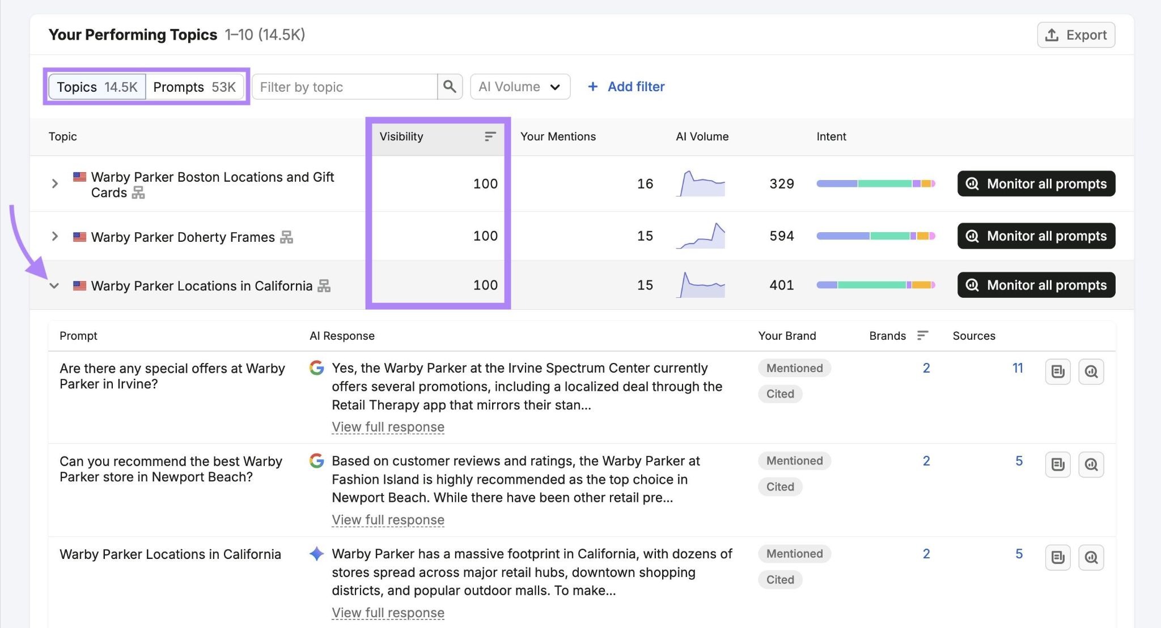Click Sources count 5 for Newport Beach prompt

(1019, 461)
